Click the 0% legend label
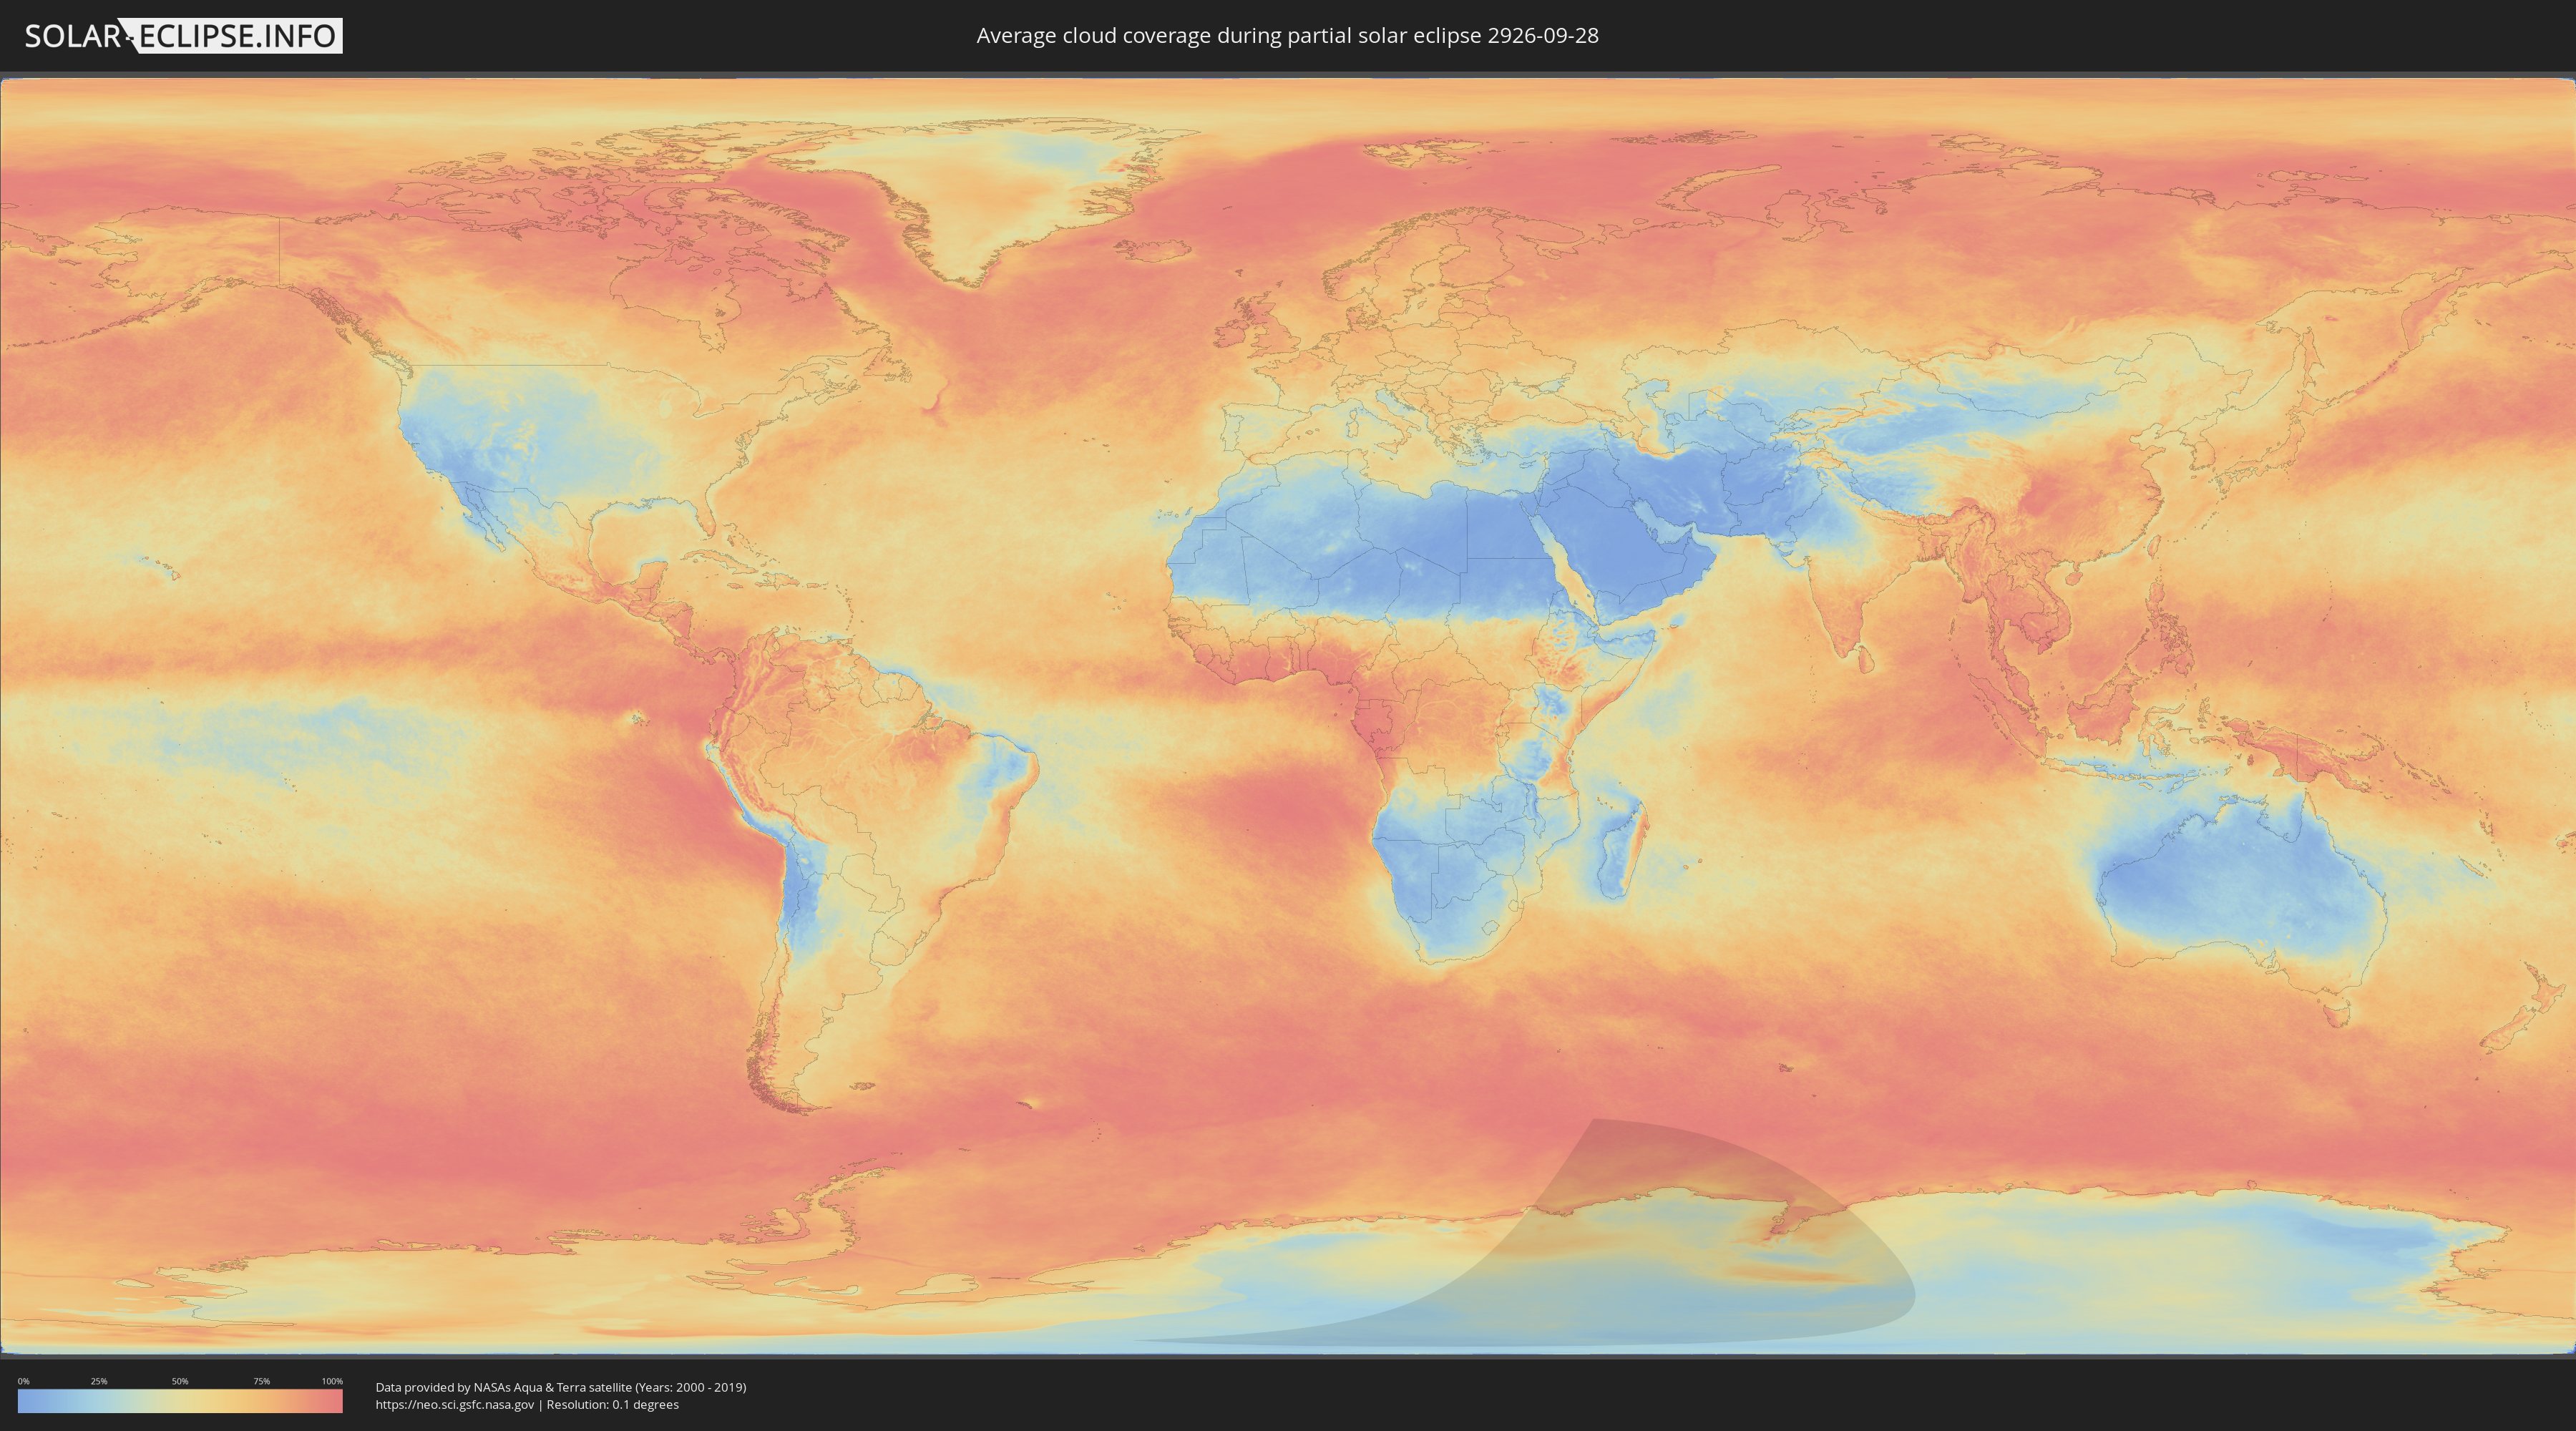Screen dimensions: 2576x1431 (23, 1381)
